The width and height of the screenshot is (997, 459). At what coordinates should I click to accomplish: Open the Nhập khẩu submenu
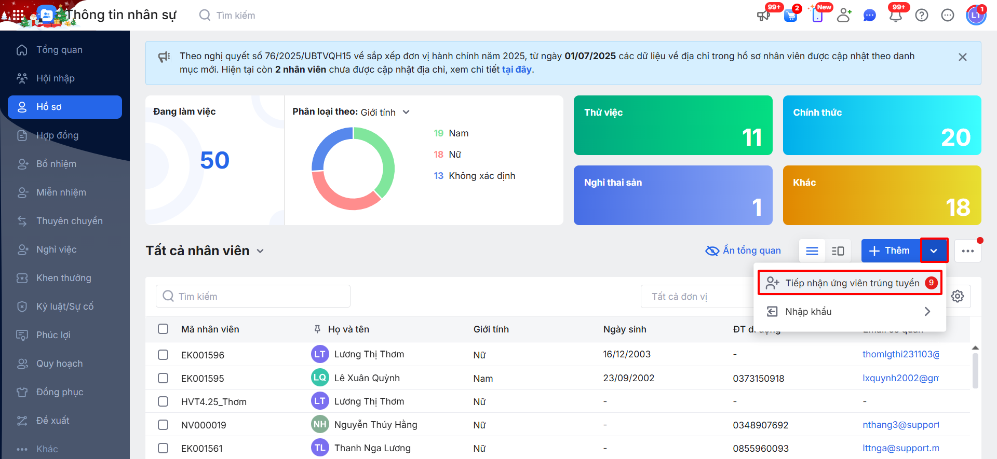pyautogui.click(x=850, y=311)
